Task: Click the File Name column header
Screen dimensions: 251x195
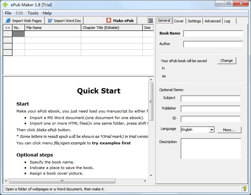Action: [x=53, y=28]
